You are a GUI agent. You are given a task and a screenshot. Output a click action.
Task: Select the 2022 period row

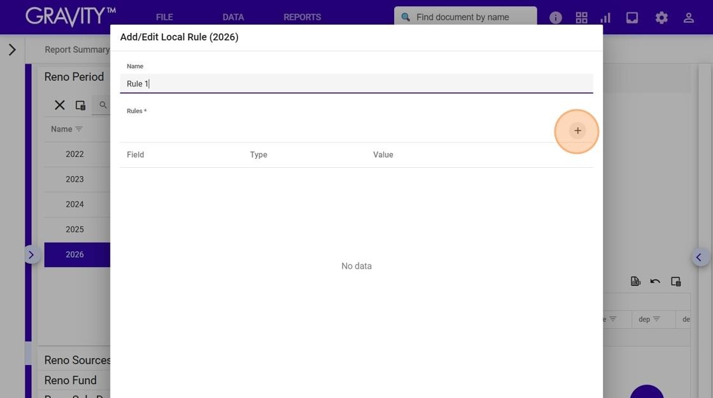point(77,154)
